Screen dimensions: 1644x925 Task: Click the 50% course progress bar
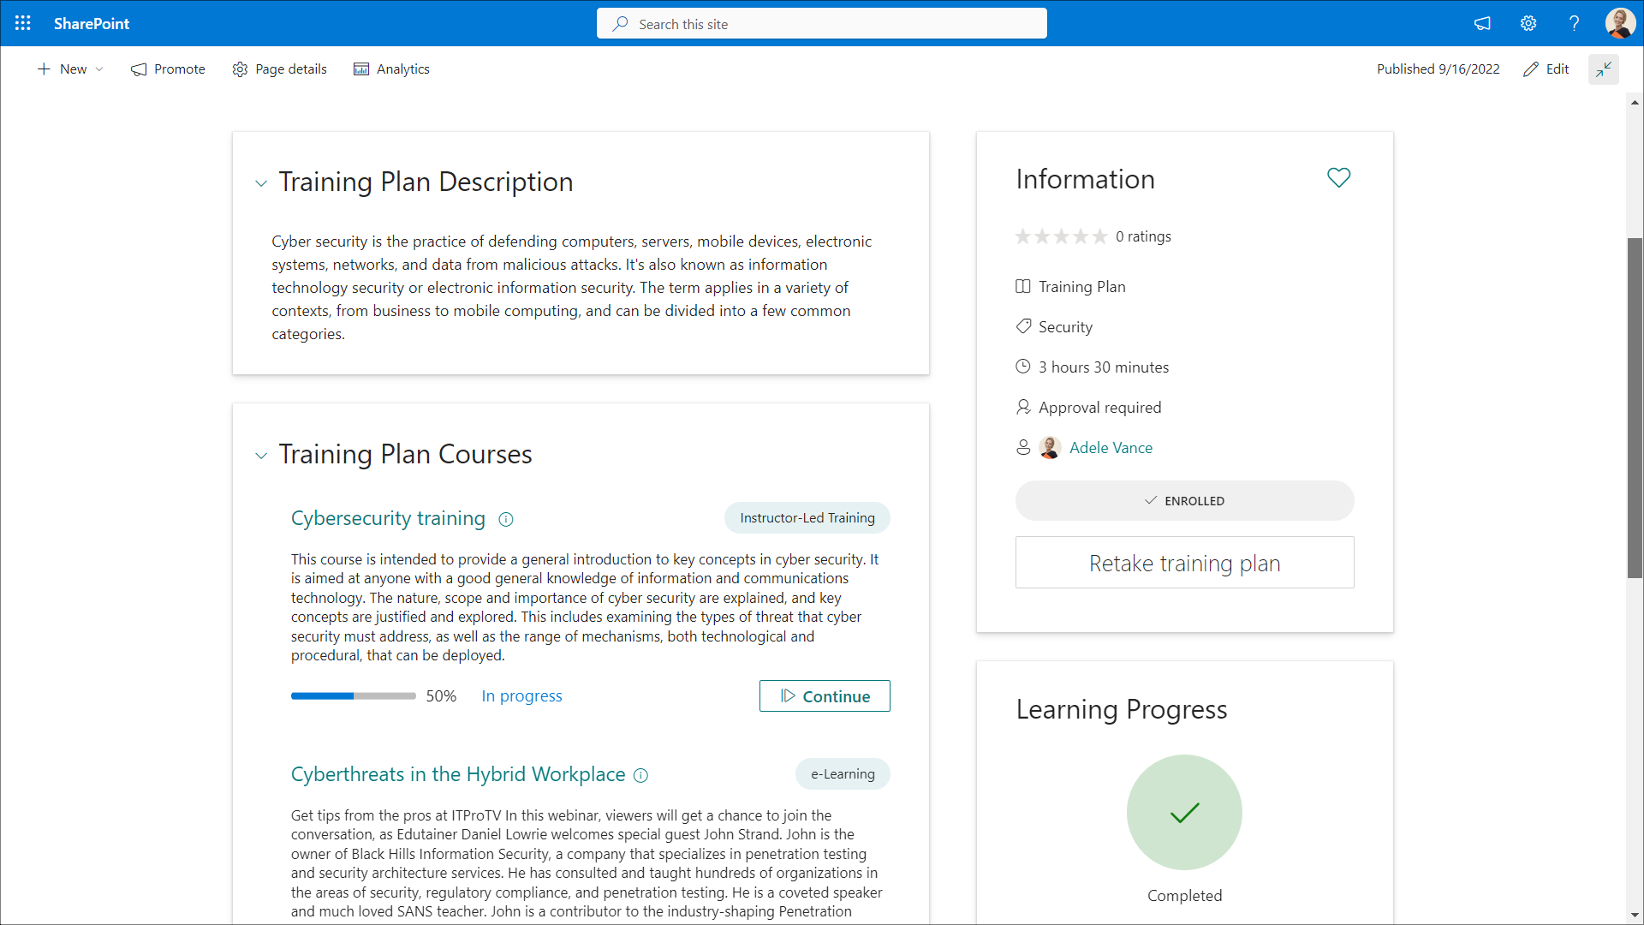[x=353, y=696]
